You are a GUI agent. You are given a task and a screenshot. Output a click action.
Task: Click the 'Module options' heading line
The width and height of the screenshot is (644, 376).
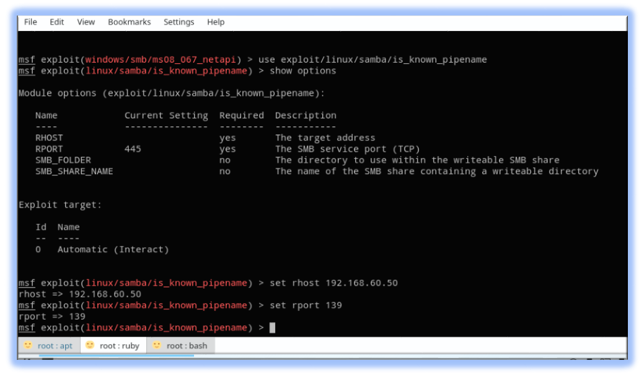172,93
